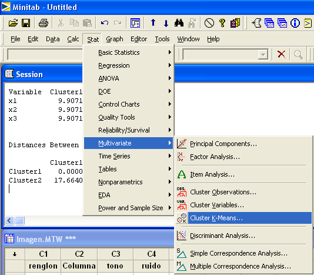The width and height of the screenshot is (314, 275).
Task: Open the toolbar combo box dropdown arrow
Action: click(x=263, y=54)
